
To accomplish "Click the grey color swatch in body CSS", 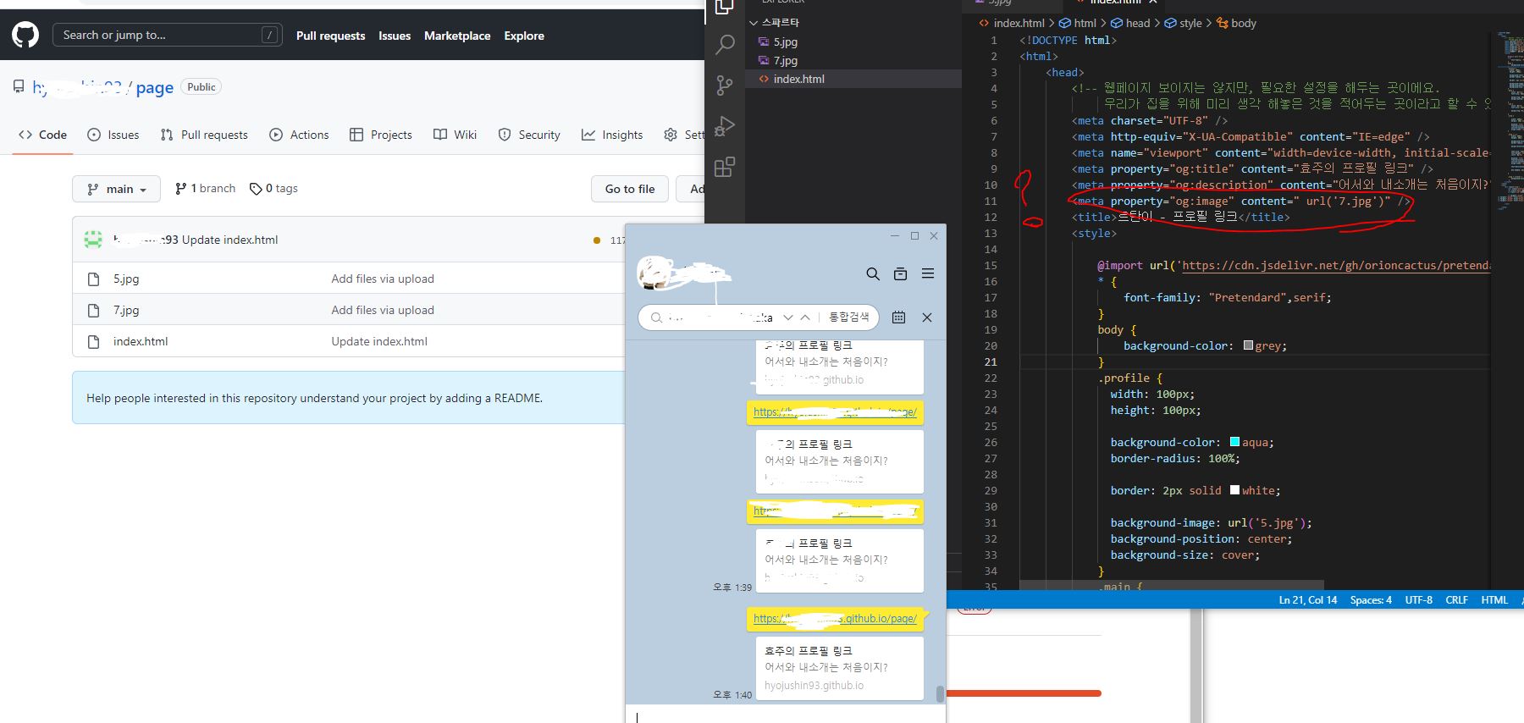I will pyautogui.click(x=1248, y=345).
